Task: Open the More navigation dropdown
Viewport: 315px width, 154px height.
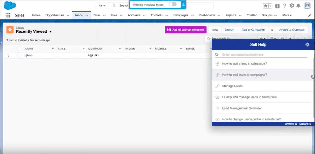Action: 287,15
